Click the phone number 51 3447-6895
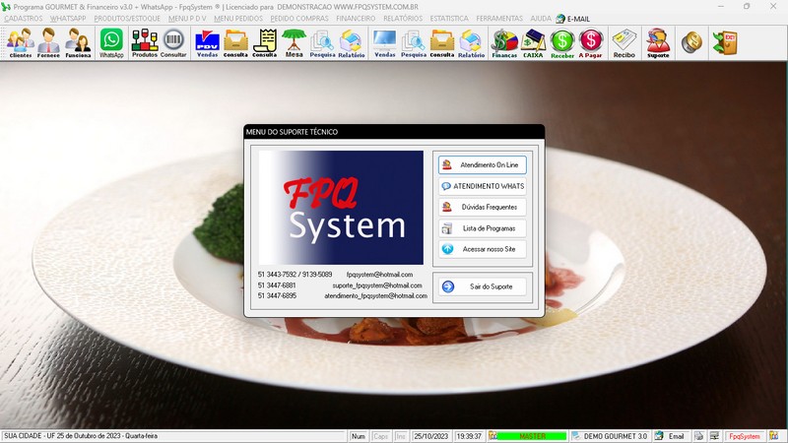 click(x=277, y=296)
